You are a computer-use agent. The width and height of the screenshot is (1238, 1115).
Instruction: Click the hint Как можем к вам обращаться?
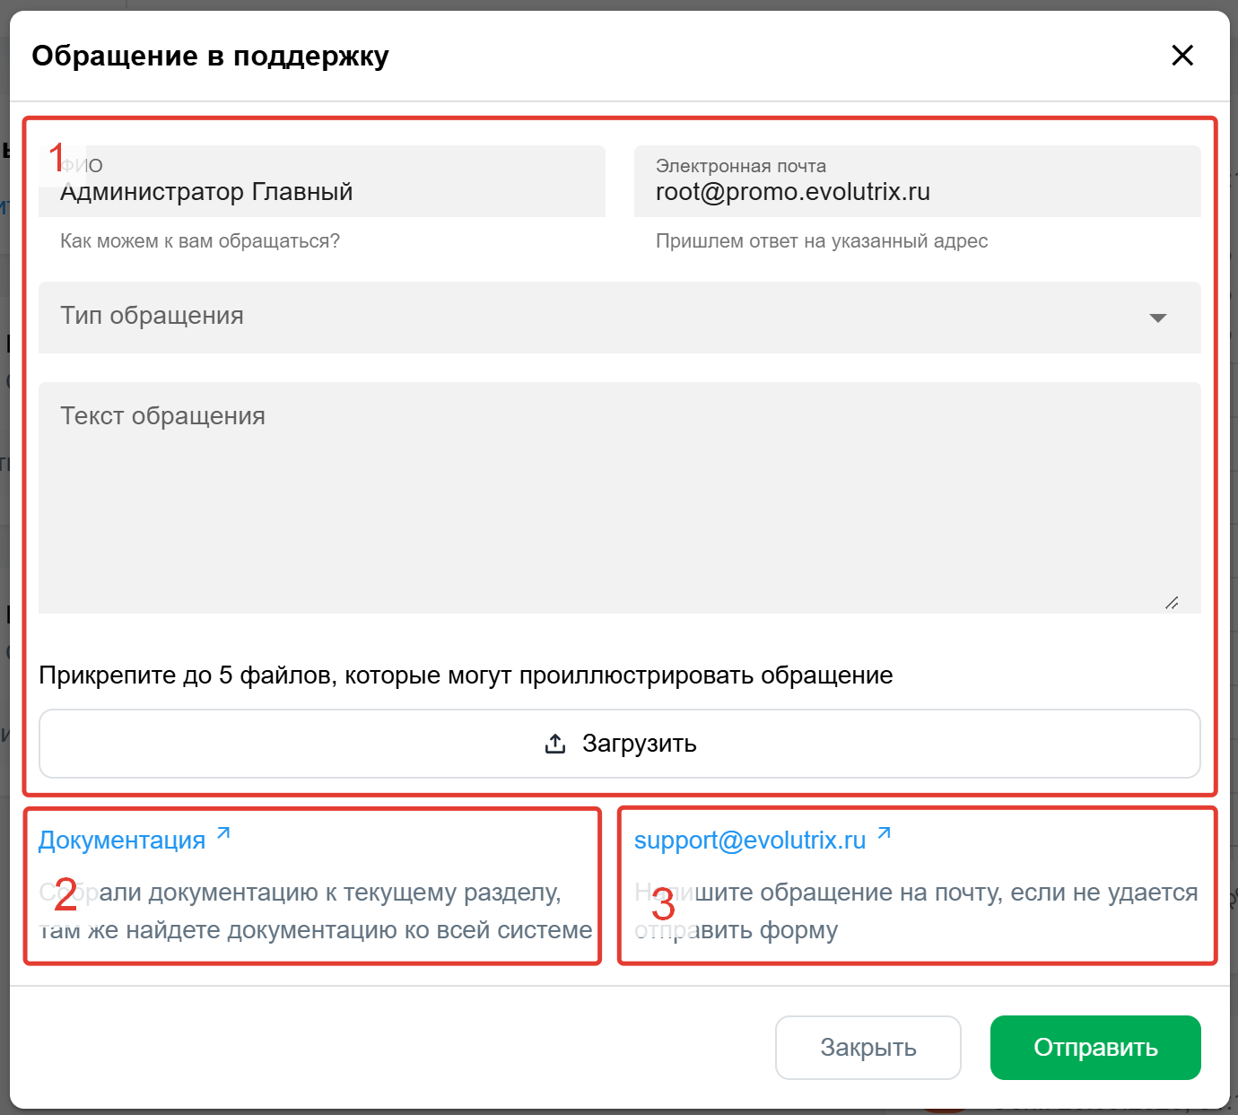click(200, 241)
